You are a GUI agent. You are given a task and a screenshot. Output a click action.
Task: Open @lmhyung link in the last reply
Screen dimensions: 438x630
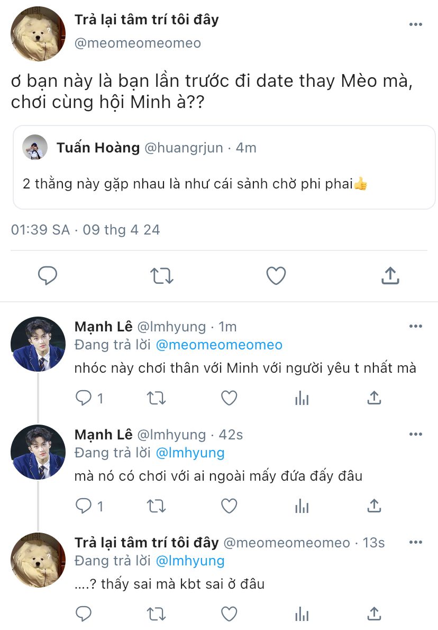[190, 561]
